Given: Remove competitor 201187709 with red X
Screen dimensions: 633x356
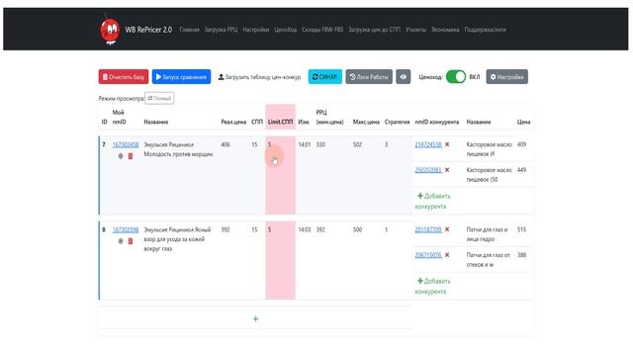Looking at the screenshot, I should pyautogui.click(x=447, y=229).
